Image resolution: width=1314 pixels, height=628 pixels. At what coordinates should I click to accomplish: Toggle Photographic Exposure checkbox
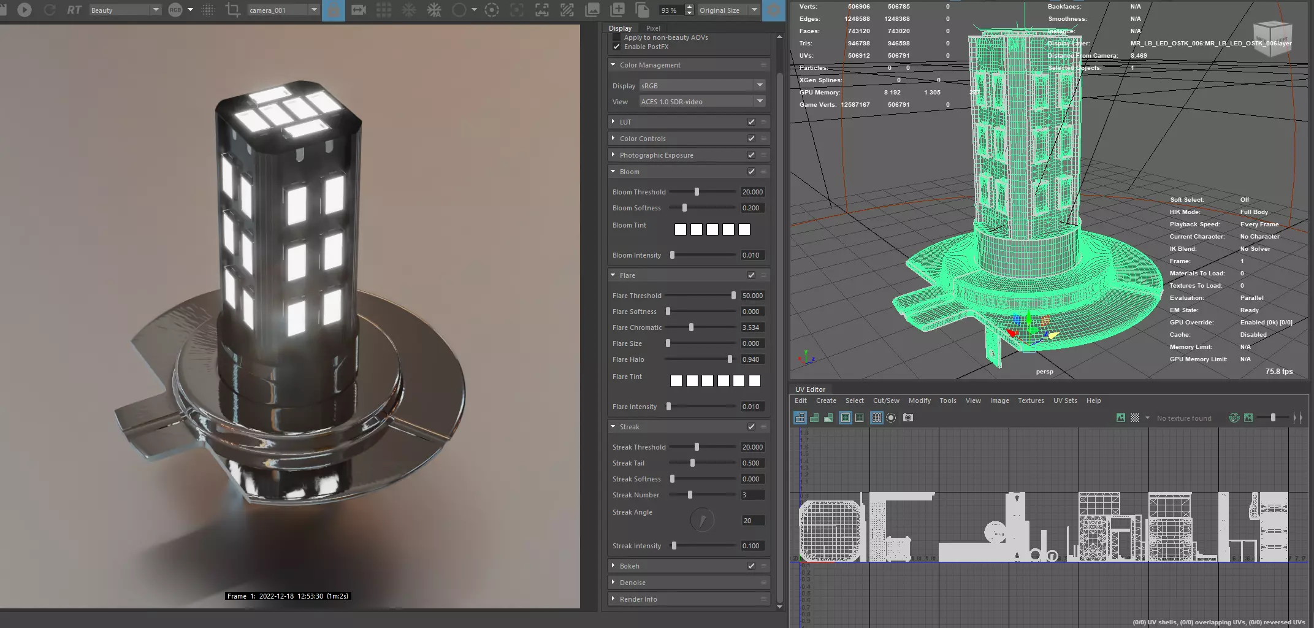click(x=751, y=155)
